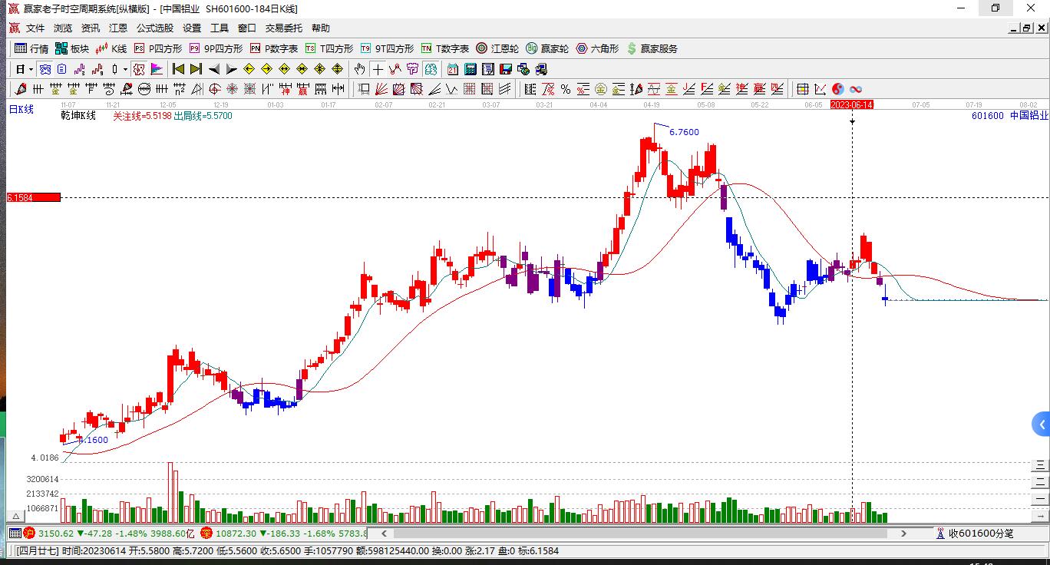Click the three-line button at volume panel top
Viewport: 1050px width, 565px height.
[1040, 465]
